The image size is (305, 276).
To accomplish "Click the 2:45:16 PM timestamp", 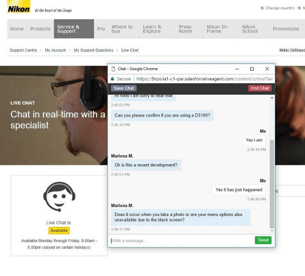I will [x=256, y=149].
